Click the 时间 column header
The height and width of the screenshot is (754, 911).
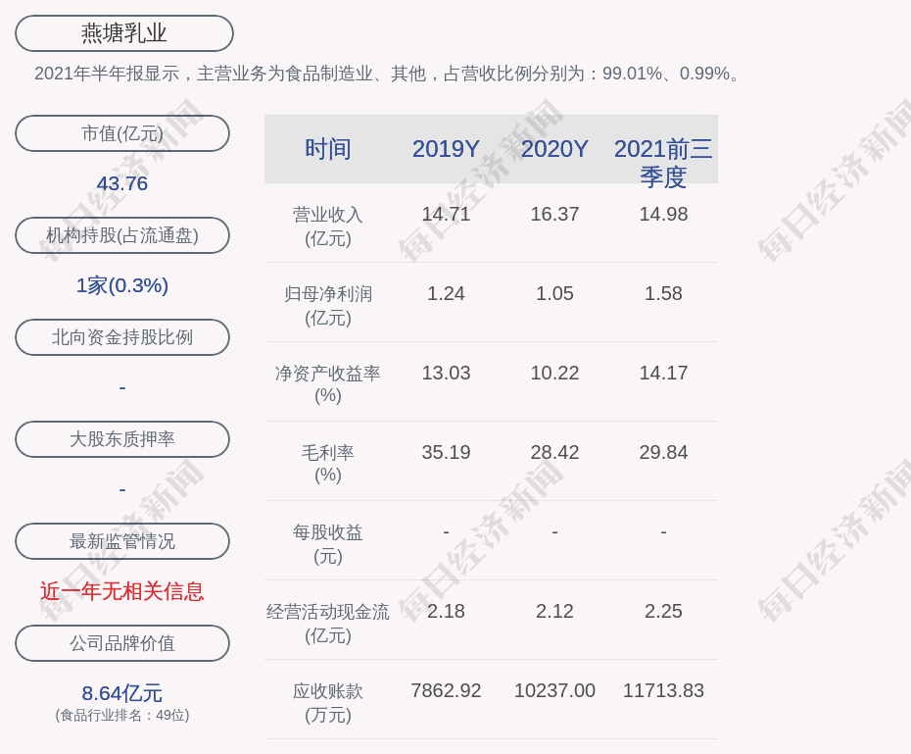click(x=327, y=149)
